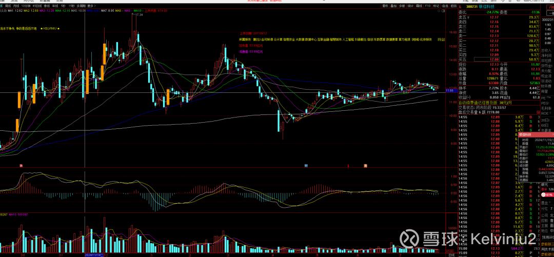Click the 2024/11/19 date marker on axis
This screenshot has width=554, height=257.
[x=94, y=255]
